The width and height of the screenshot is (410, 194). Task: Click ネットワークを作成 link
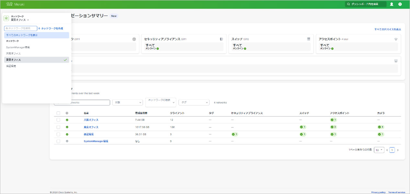tap(51, 28)
